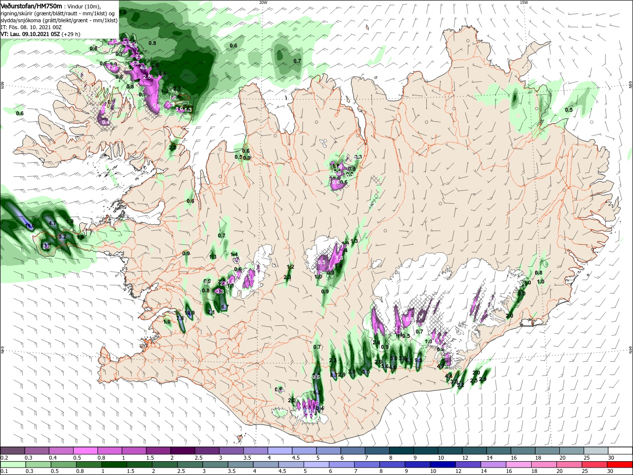Select the 'VT: Lau. 09.10.2021 05Z (+29 h)' line

coord(41,34)
